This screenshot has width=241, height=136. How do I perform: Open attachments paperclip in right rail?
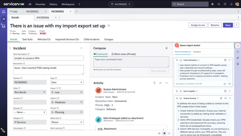tap(238, 58)
